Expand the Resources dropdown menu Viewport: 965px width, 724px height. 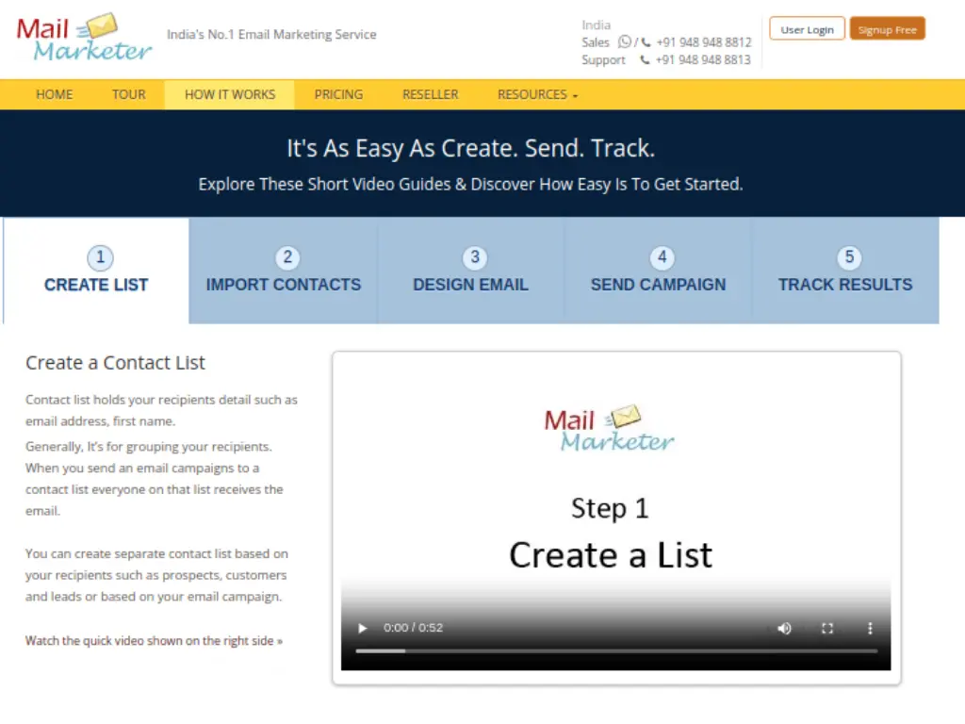537,94
